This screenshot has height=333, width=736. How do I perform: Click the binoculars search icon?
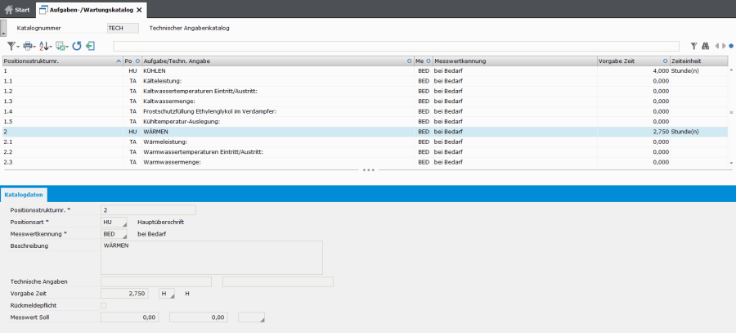coord(705,46)
